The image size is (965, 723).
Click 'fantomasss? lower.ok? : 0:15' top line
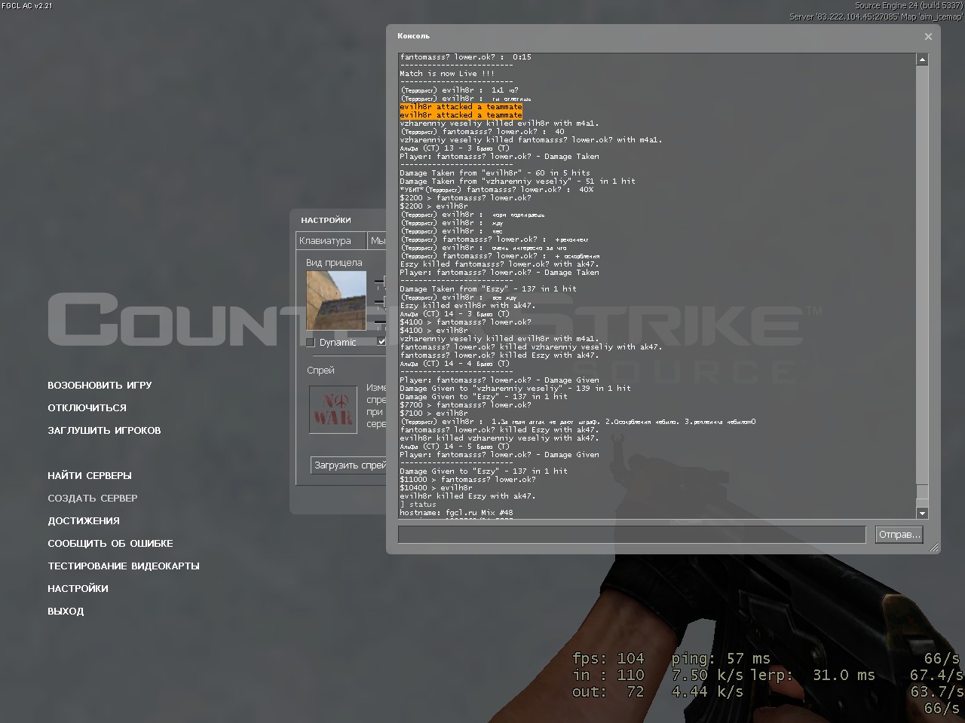(465, 57)
